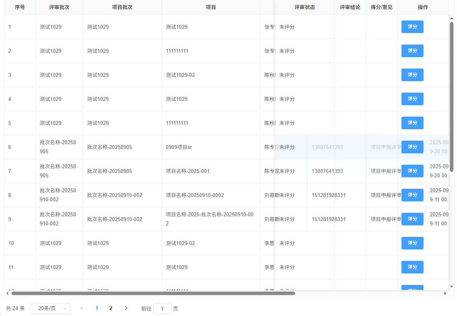
Task: Click 评分 for expert 刘易斯 in row 9
Action: [412, 219]
